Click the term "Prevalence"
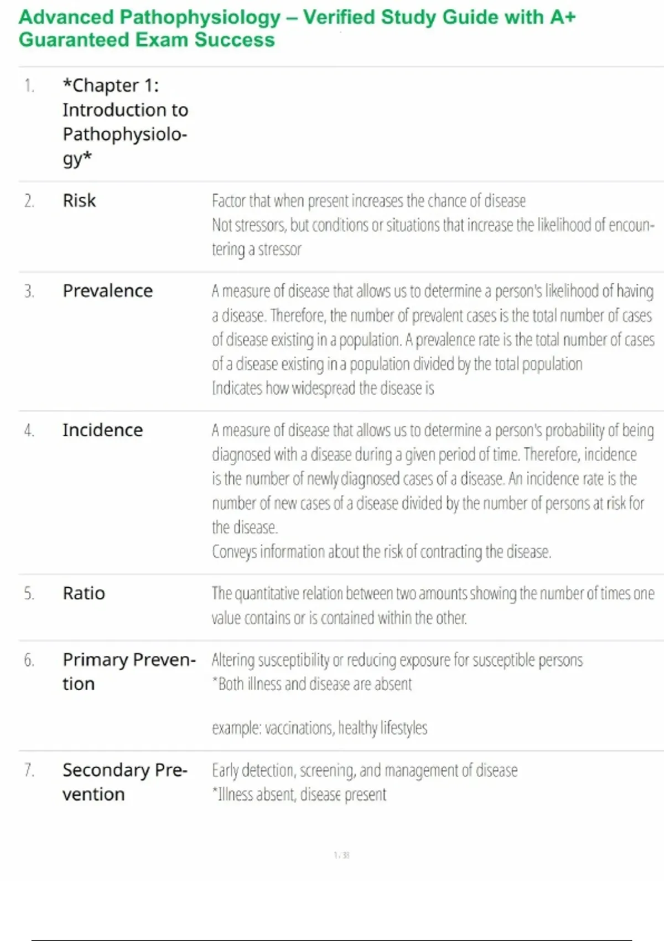Screen dimensions: 664x941 click(x=107, y=291)
